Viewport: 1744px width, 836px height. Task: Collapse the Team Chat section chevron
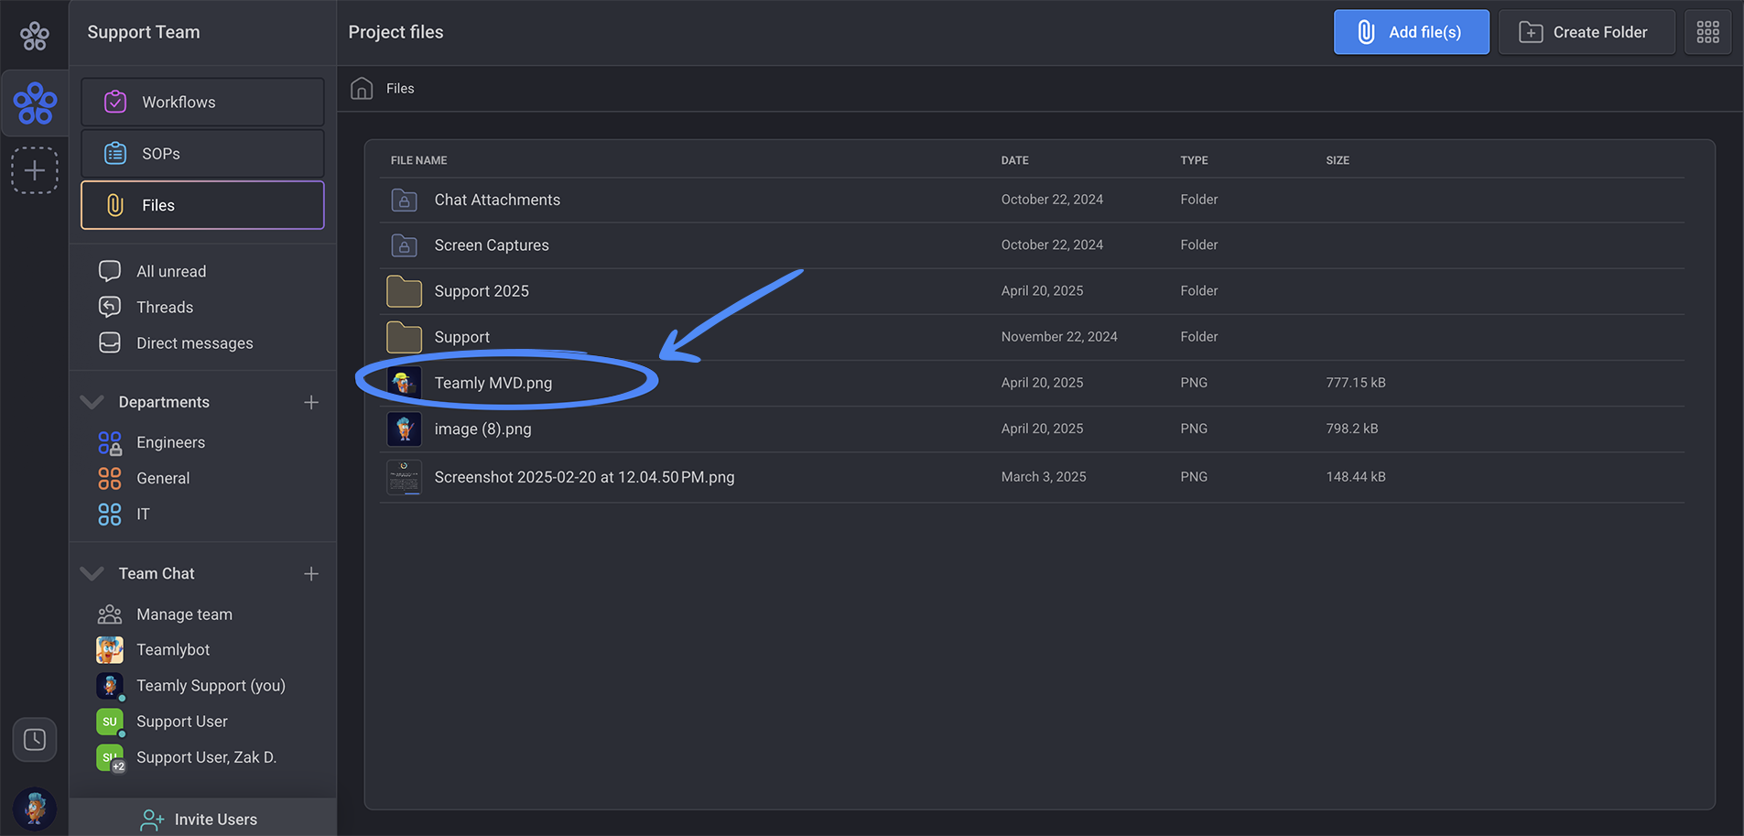click(92, 573)
